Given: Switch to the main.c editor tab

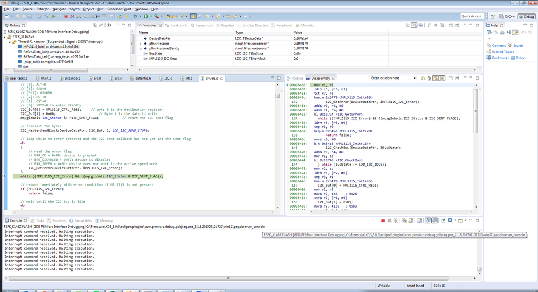Looking at the screenshot, I should [46, 78].
